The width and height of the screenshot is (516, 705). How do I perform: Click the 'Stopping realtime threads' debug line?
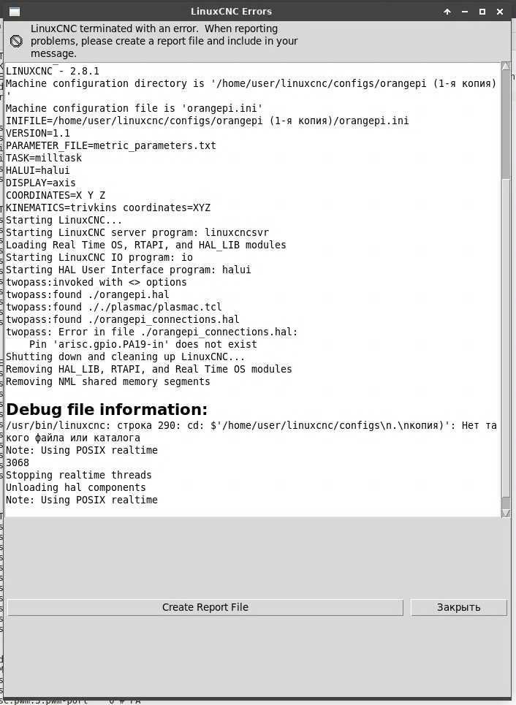click(78, 475)
